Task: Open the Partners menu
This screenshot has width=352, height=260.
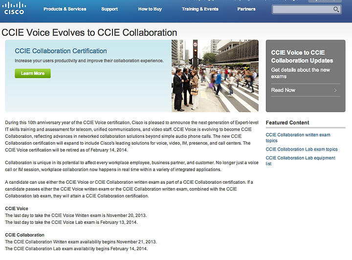Action: pyautogui.click(x=246, y=9)
